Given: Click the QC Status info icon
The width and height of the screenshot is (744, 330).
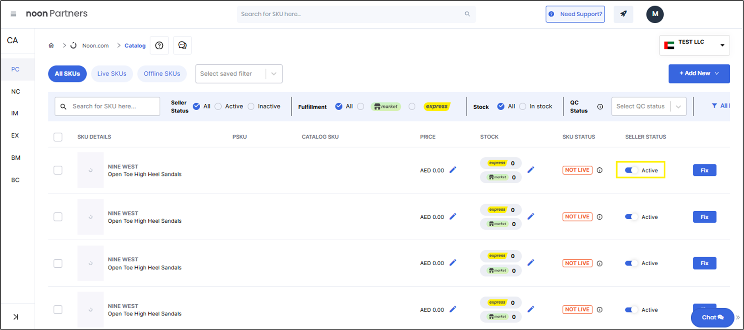Looking at the screenshot, I should (x=600, y=107).
